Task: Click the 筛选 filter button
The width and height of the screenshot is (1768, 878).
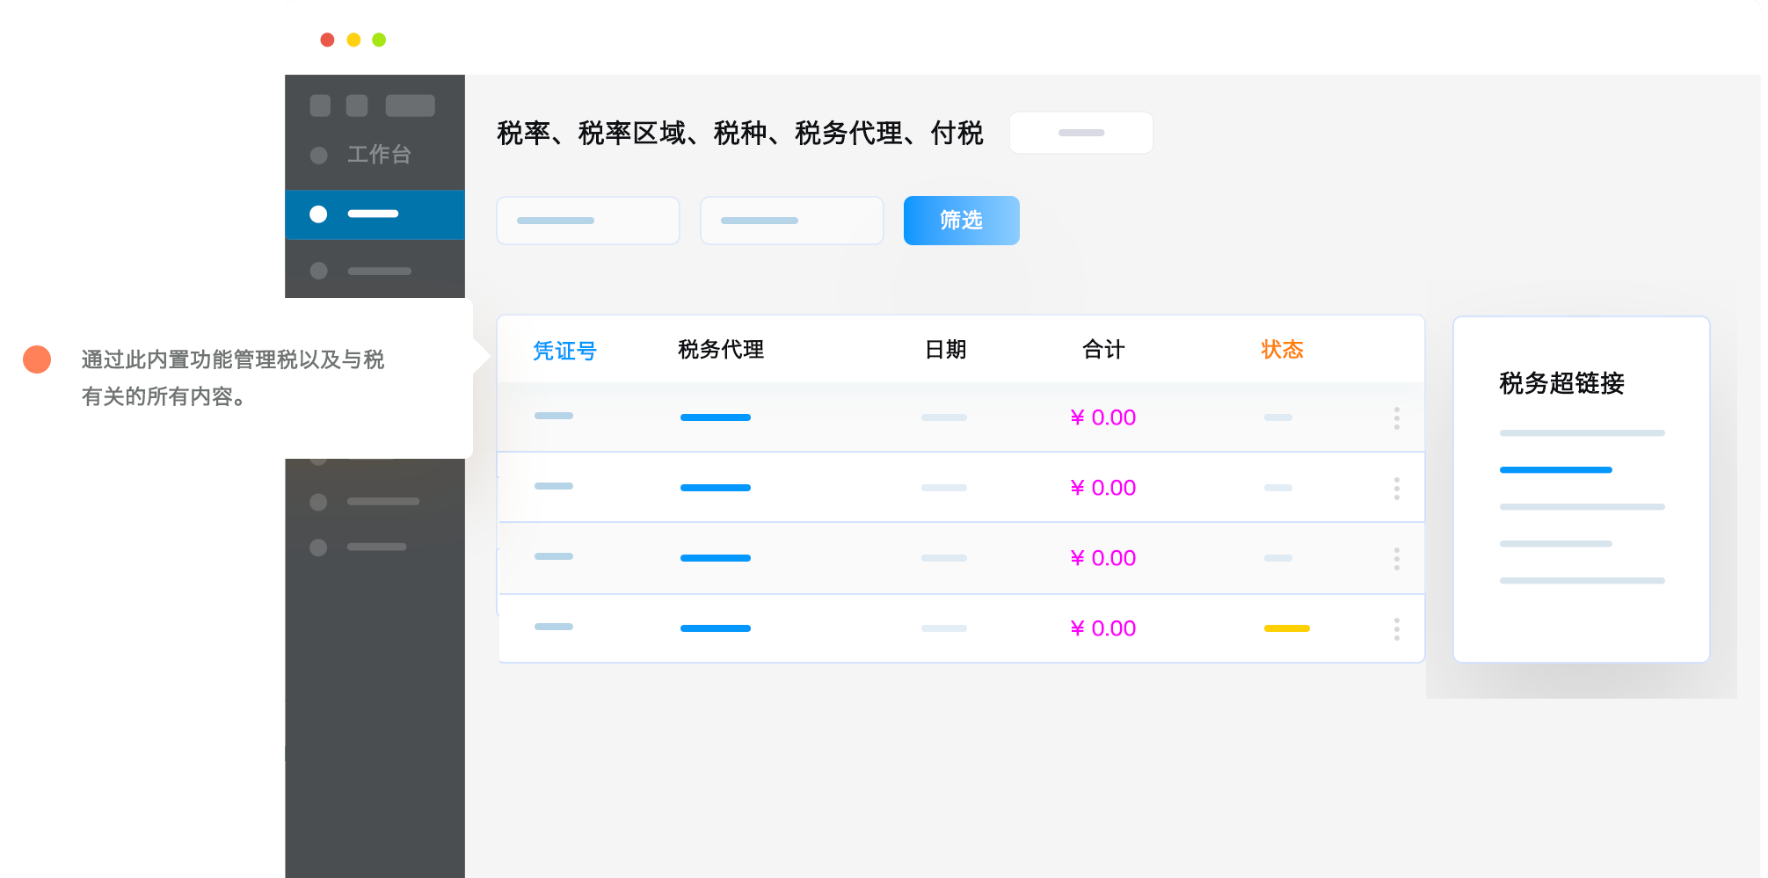Action: pyautogui.click(x=961, y=221)
